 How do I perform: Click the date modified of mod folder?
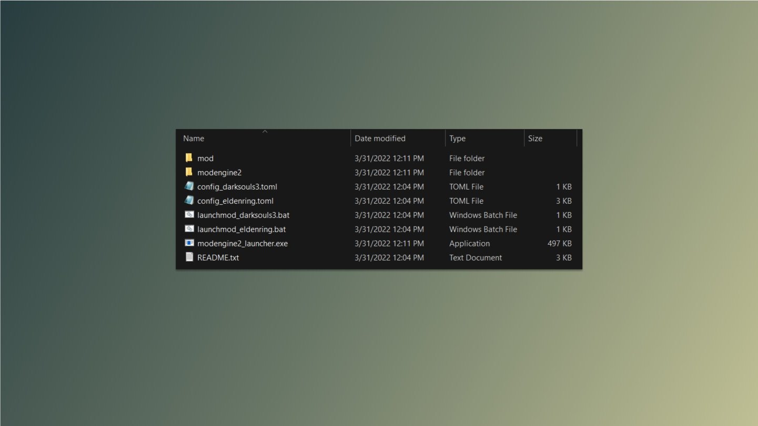tap(389, 158)
